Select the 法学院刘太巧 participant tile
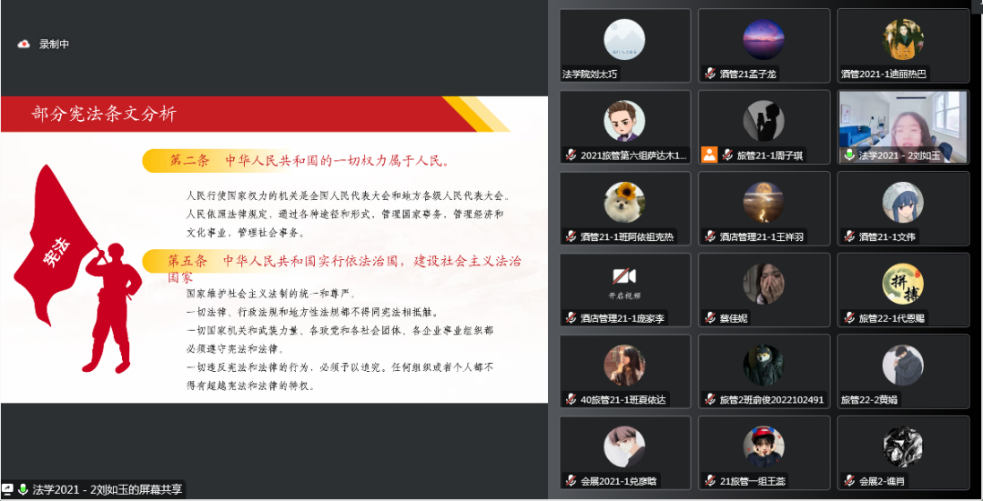The height and width of the screenshot is (501, 983). pos(625,45)
